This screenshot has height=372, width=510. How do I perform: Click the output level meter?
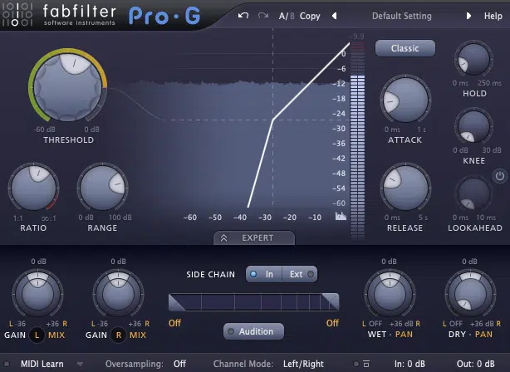(x=357, y=140)
